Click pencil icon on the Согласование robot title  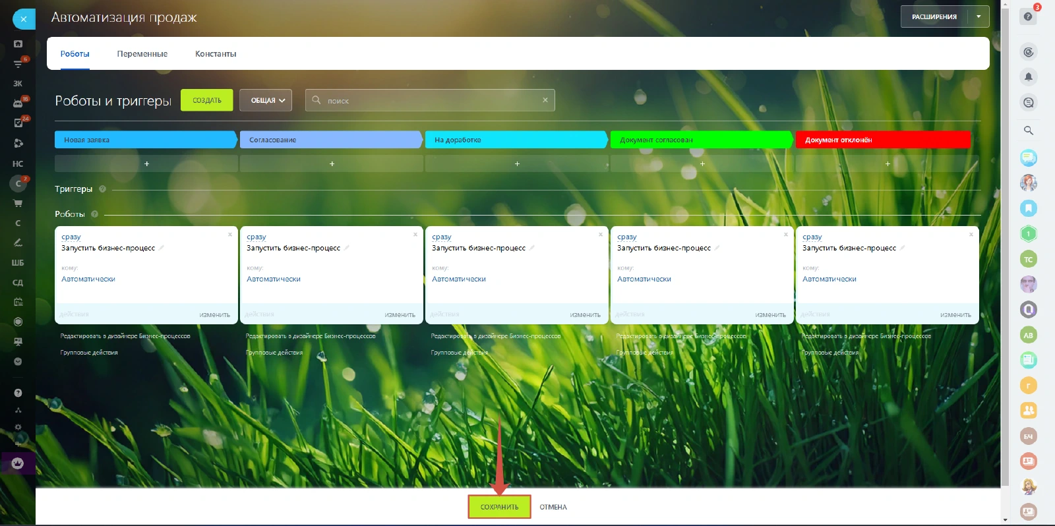pos(347,248)
